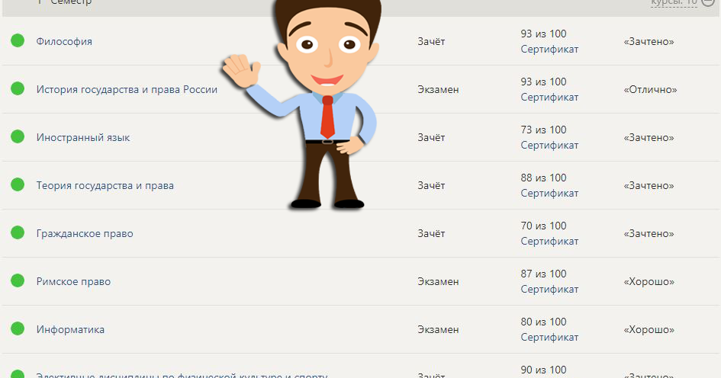
Task: Open the Информатика course
Action: [70, 329]
